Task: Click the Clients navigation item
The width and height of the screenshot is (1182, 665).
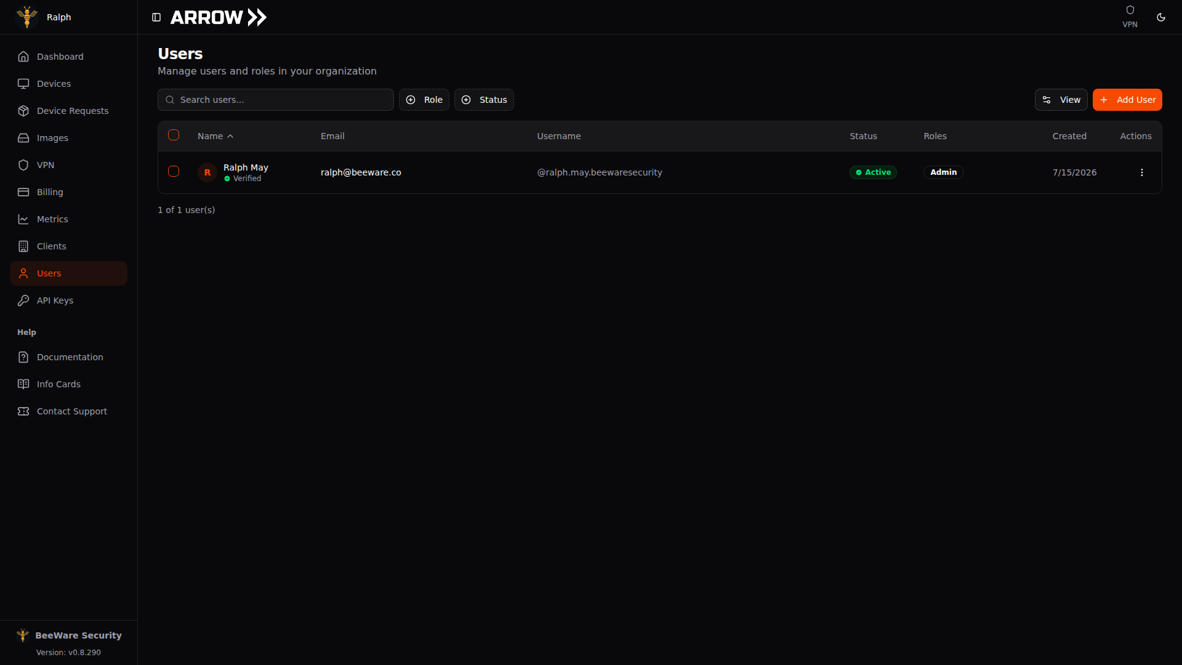Action: click(x=68, y=246)
